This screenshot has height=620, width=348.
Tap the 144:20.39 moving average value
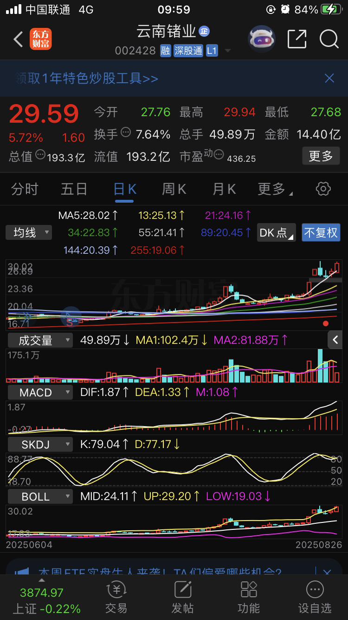click(x=91, y=251)
